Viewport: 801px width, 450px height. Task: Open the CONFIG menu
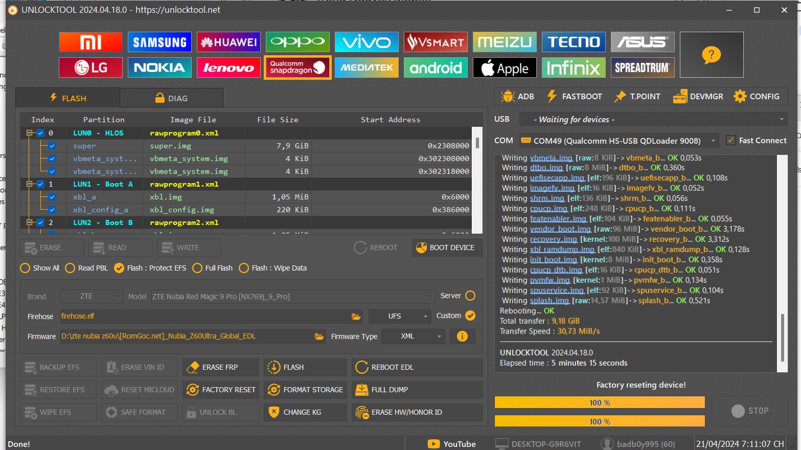757,96
